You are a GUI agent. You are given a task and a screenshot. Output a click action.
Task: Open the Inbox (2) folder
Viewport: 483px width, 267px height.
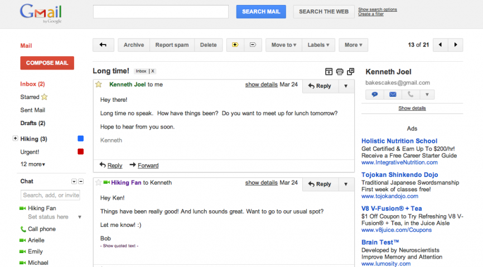tap(32, 84)
